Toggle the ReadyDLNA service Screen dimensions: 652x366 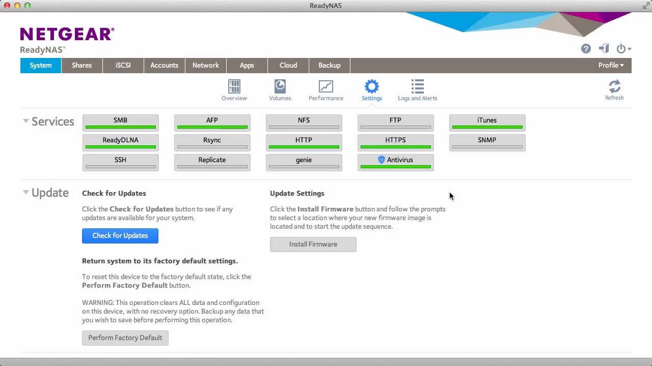(x=121, y=142)
